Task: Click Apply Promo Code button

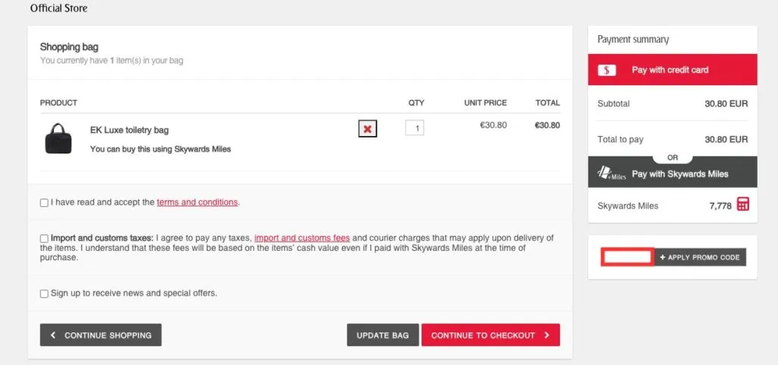Action: (x=701, y=257)
